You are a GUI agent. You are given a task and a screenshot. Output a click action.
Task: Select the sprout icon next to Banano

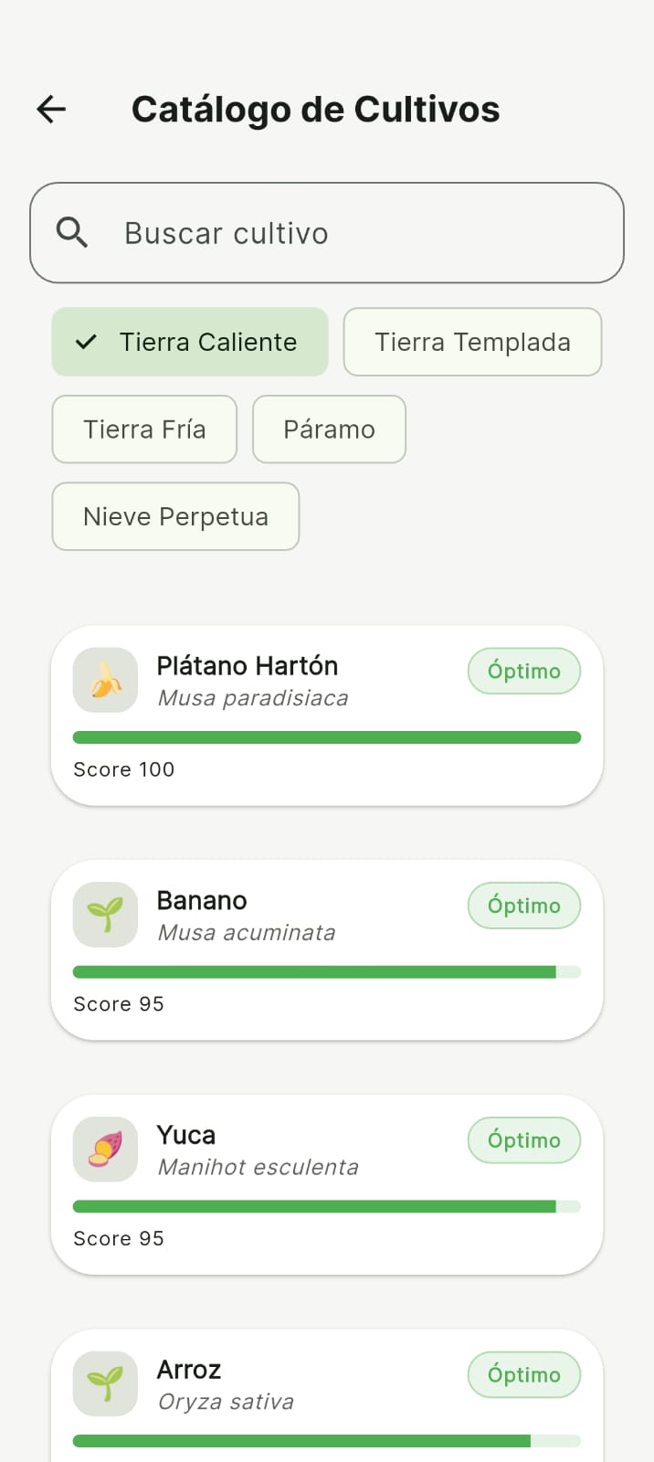pyautogui.click(x=105, y=915)
